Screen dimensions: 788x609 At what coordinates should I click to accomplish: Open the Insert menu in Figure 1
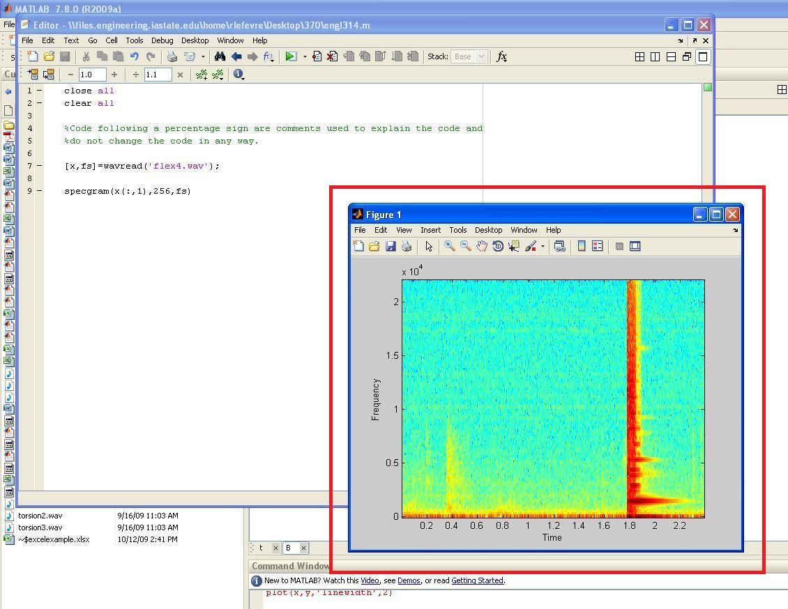(430, 229)
